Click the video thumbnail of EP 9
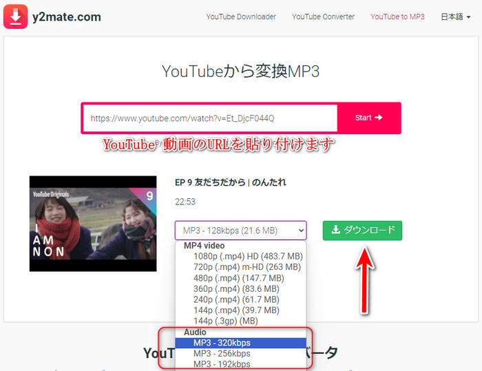The image size is (482, 371). point(93,224)
